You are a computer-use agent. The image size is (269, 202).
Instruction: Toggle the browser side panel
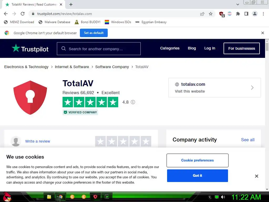[x=246, y=14]
